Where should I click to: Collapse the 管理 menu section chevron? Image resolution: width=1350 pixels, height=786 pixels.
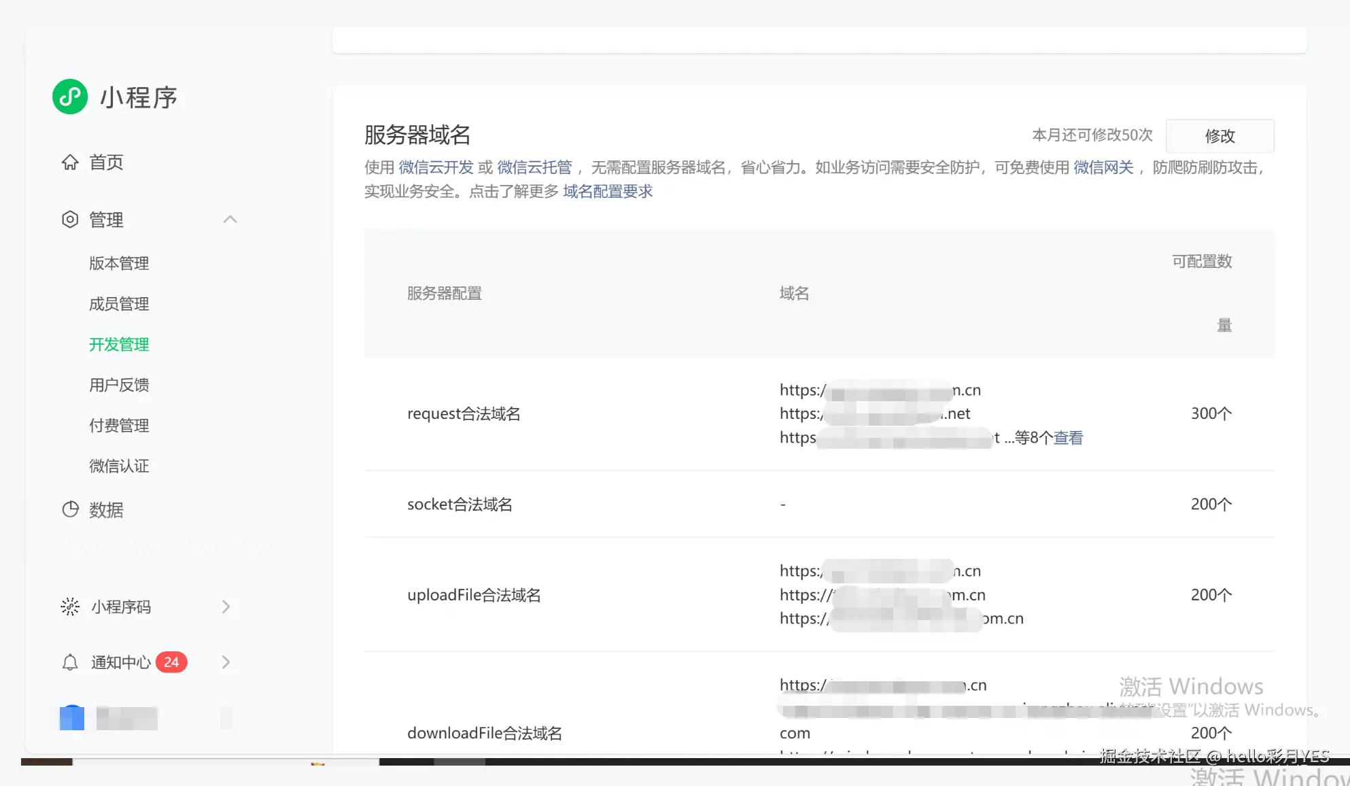tap(230, 220)
